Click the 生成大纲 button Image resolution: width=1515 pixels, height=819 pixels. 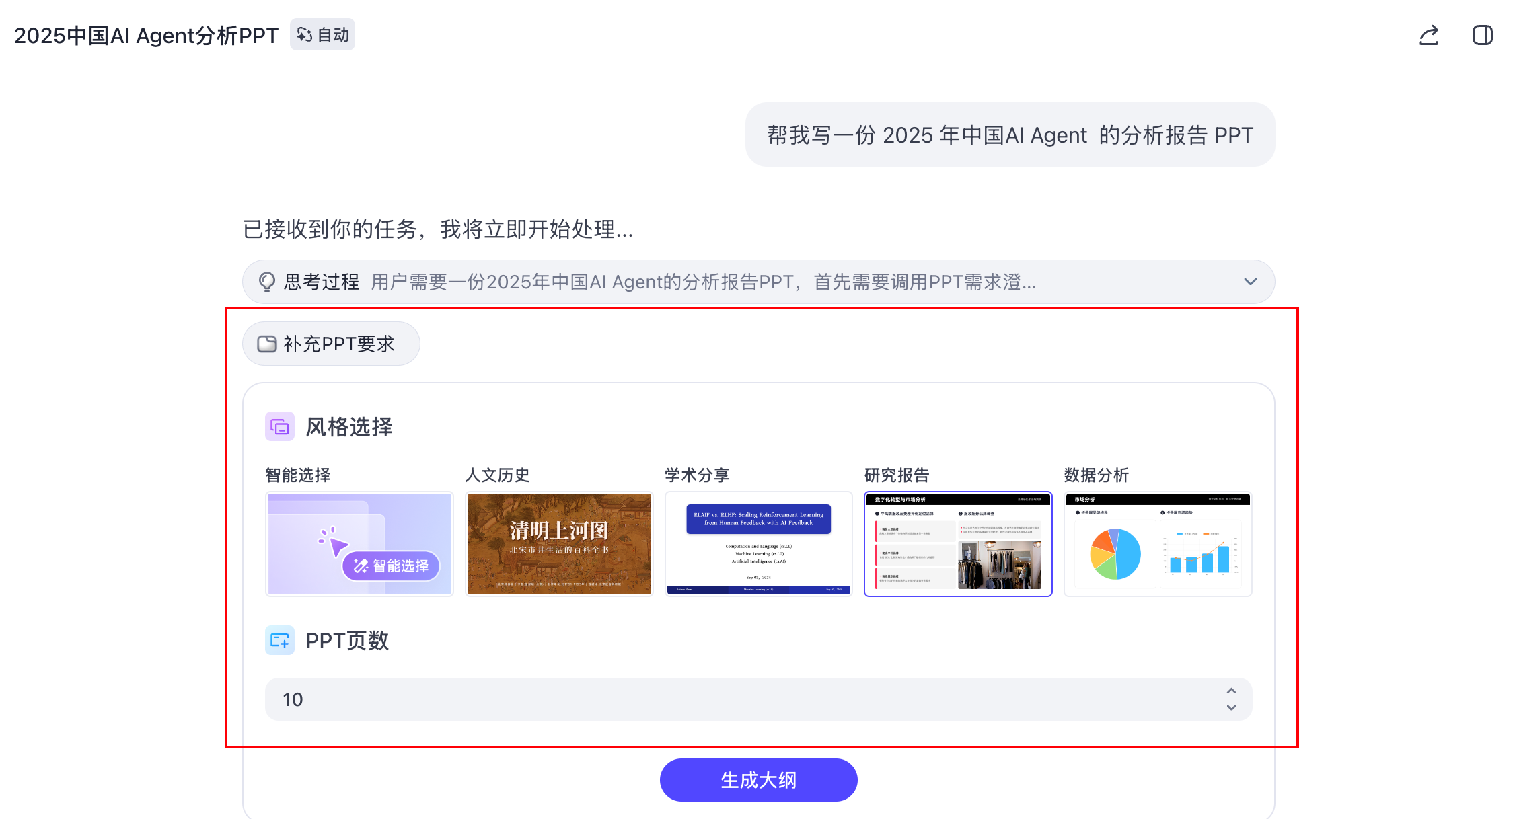(x=759, y=780)
